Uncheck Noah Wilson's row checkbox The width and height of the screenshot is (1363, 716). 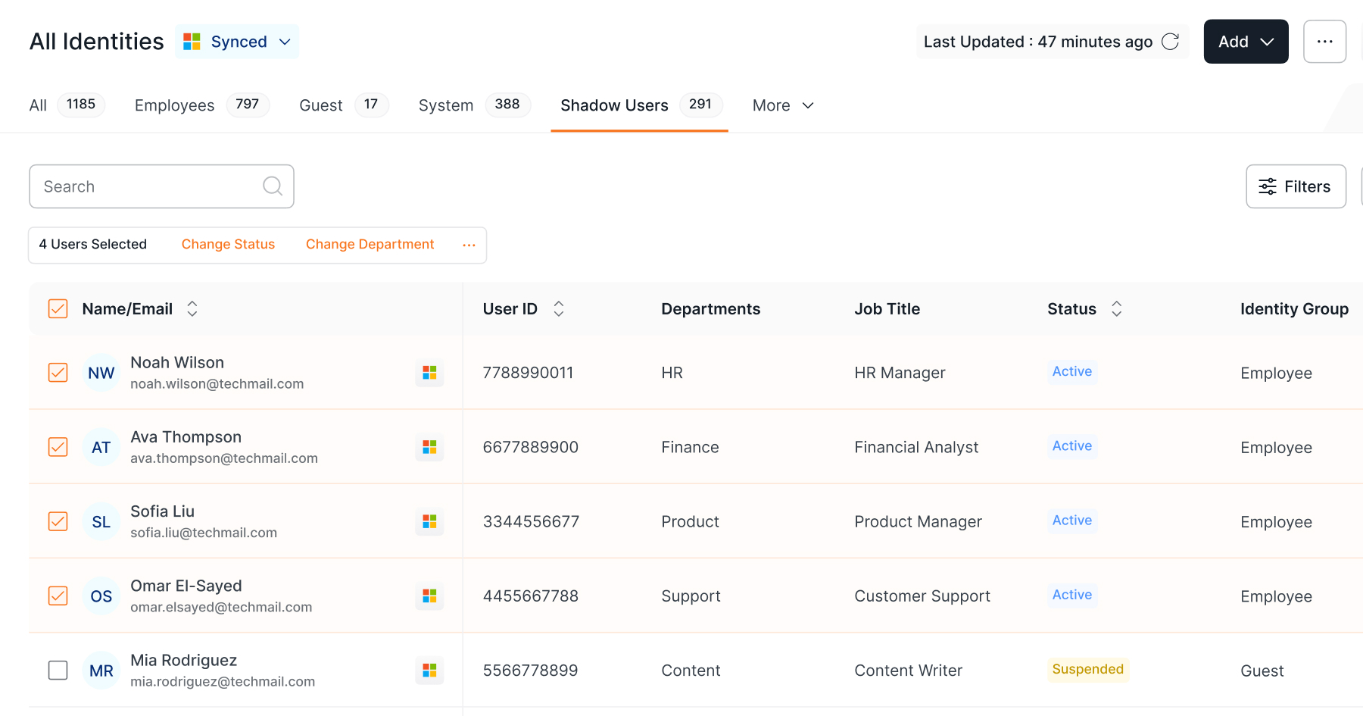coord(58,373)
